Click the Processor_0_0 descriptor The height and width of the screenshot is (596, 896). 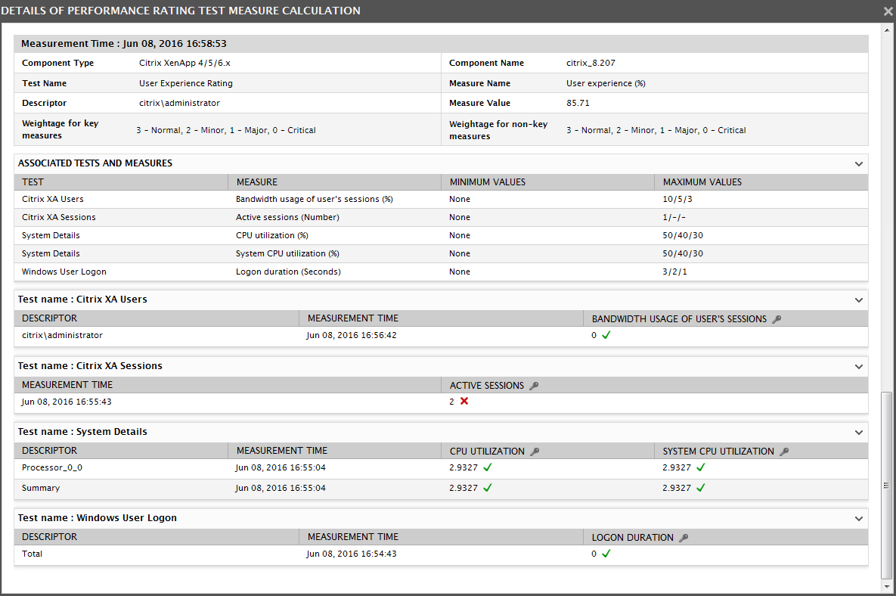[52, 468]
